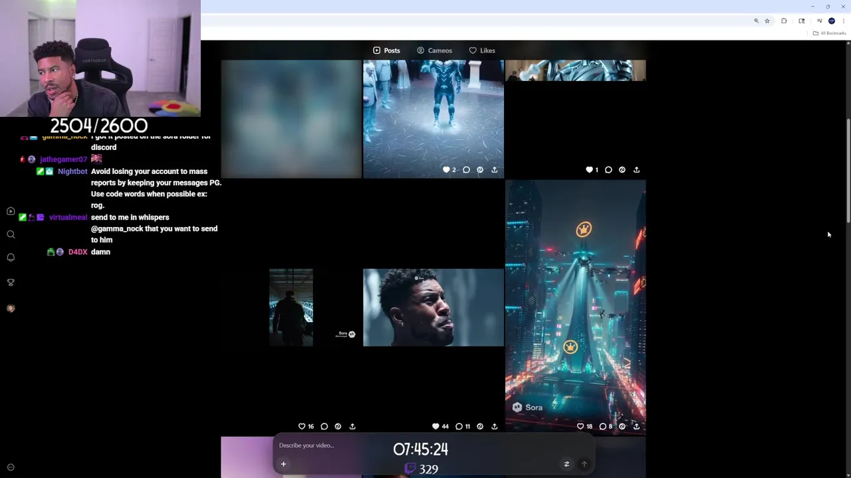Remix the post with 44 likes
This screenshot has width=851, height=478.
pos(480,426)
